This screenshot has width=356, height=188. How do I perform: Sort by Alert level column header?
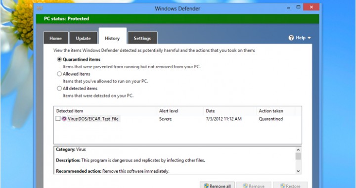pos(180,111)
